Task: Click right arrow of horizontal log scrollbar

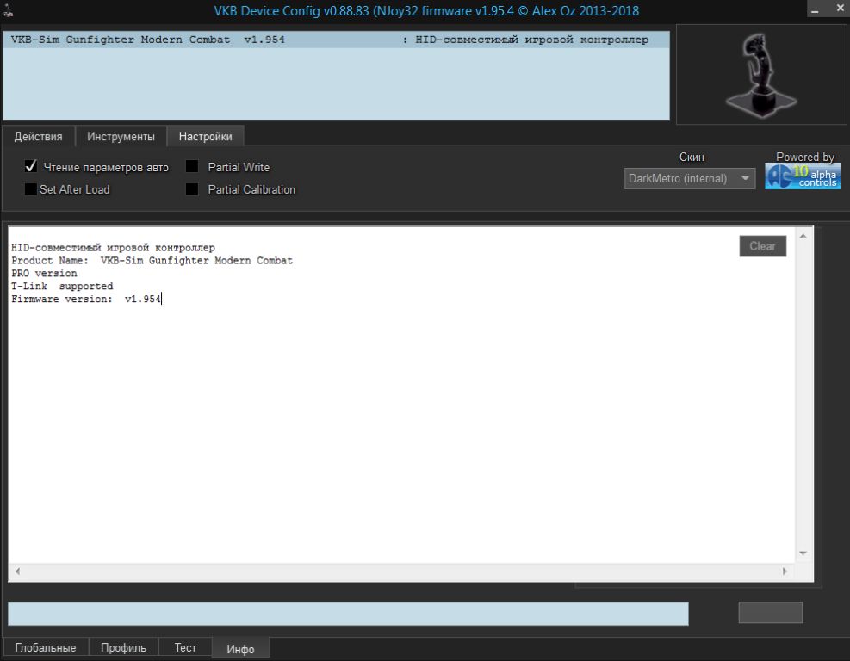Action: pyautogui.click(x=785, y=571)
